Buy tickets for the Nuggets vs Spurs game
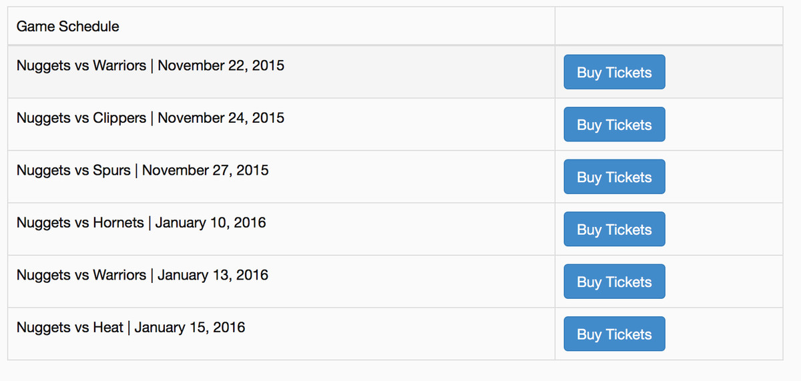The image size is (801, 381). pos(614,177)
